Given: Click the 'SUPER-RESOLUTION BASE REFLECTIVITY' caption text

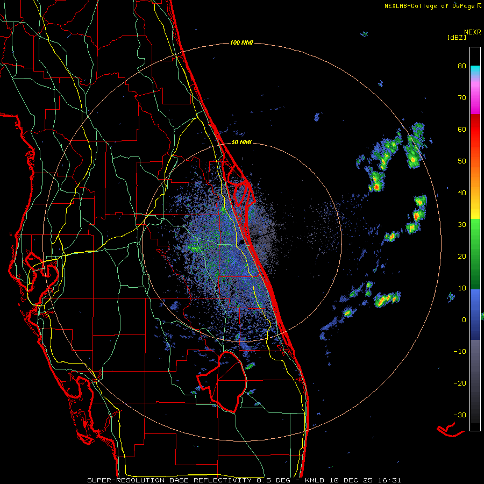Looking at the screenshot, I should pyautogui.click(x=169, y=480).
